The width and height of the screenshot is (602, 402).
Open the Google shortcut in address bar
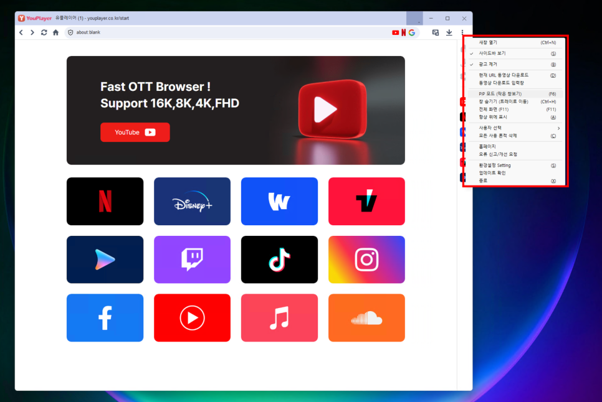pos(412,32)
